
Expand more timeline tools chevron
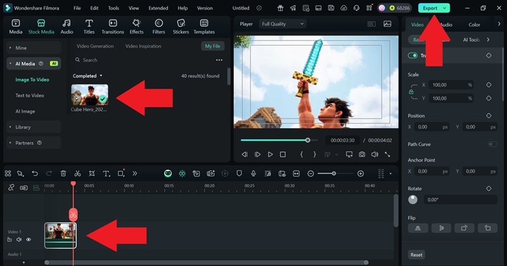pos(134,174)
